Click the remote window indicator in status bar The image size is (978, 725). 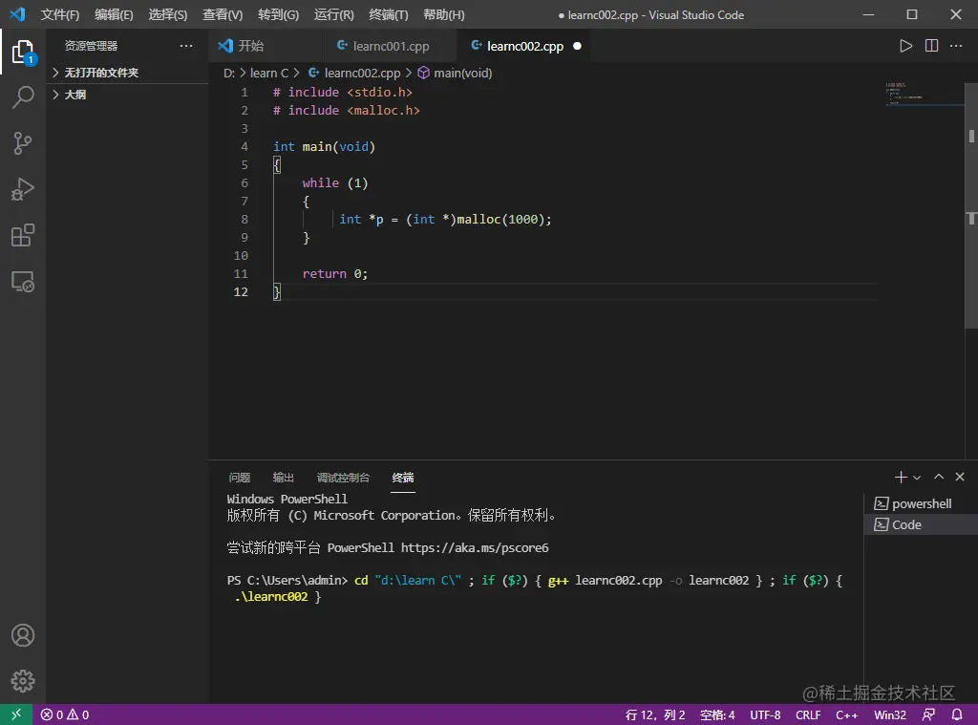click(x=16, y=714)
